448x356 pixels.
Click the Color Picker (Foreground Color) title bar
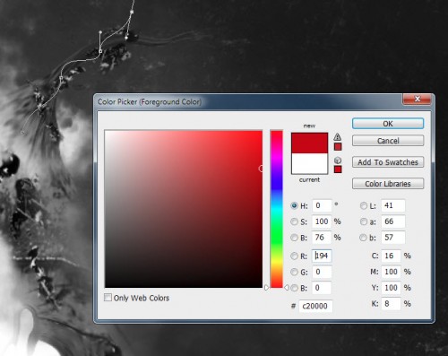click(248, 102)
